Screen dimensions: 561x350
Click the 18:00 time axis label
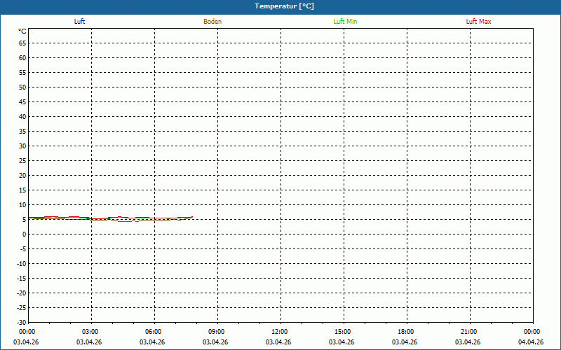click(406, 332)
